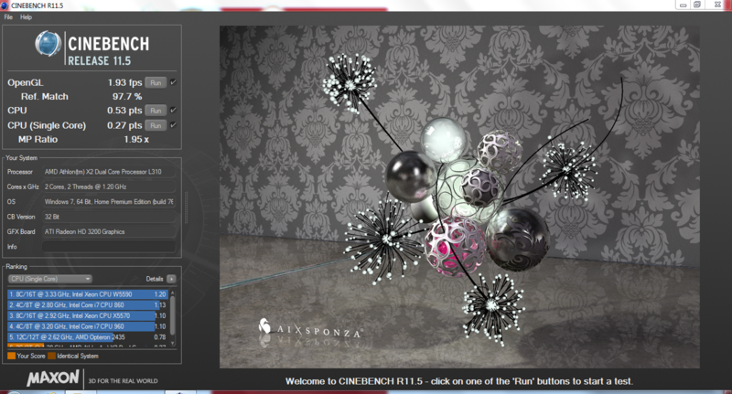Open the CPU (Single Core) ranking dropdown
Viewport: 732px width, 394px height.
pyautogui.click(x=50, y=279)
